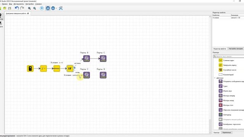Select the yellow IF block on canvas
This screenshot has width=244, height=137.
point(70,68)
